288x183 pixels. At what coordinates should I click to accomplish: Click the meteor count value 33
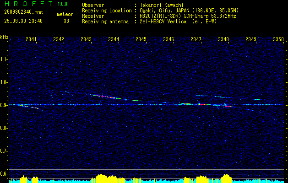point(66,21)
